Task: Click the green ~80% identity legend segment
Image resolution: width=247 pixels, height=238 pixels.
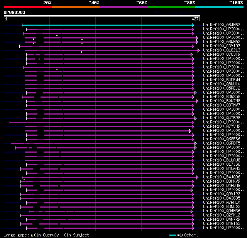Action: coord(171,7)
